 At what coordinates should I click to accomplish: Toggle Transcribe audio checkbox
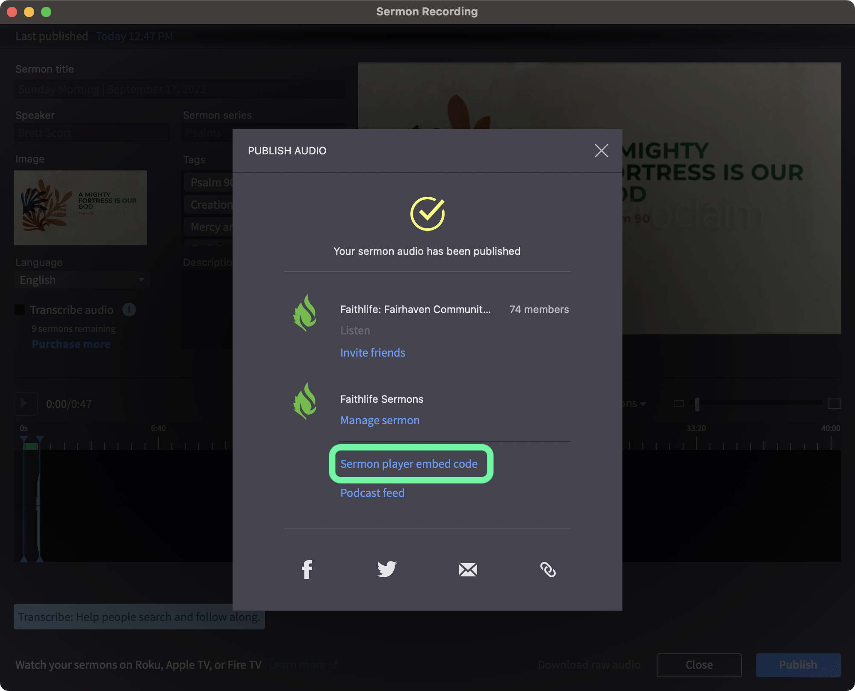pos(20,310)
